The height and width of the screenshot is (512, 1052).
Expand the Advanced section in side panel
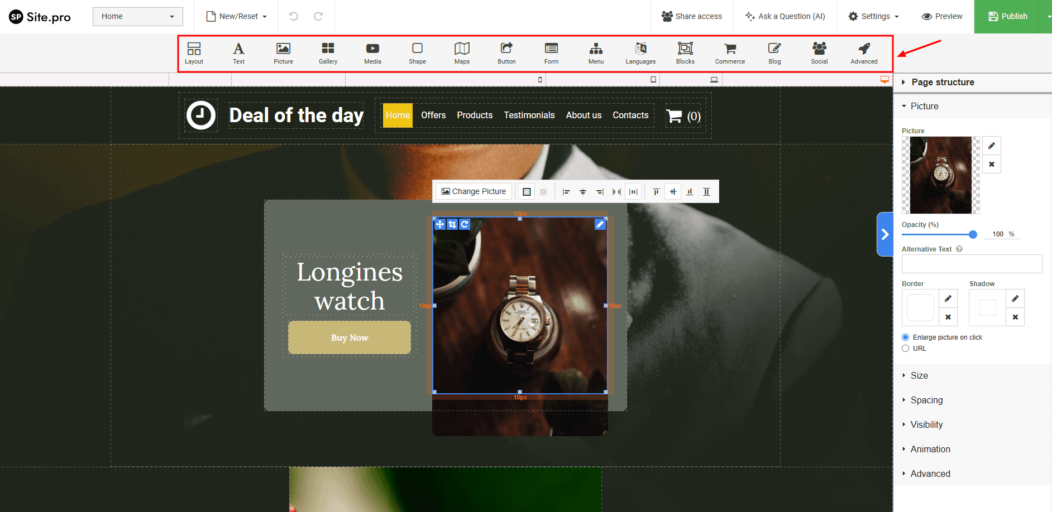(973, 474)
